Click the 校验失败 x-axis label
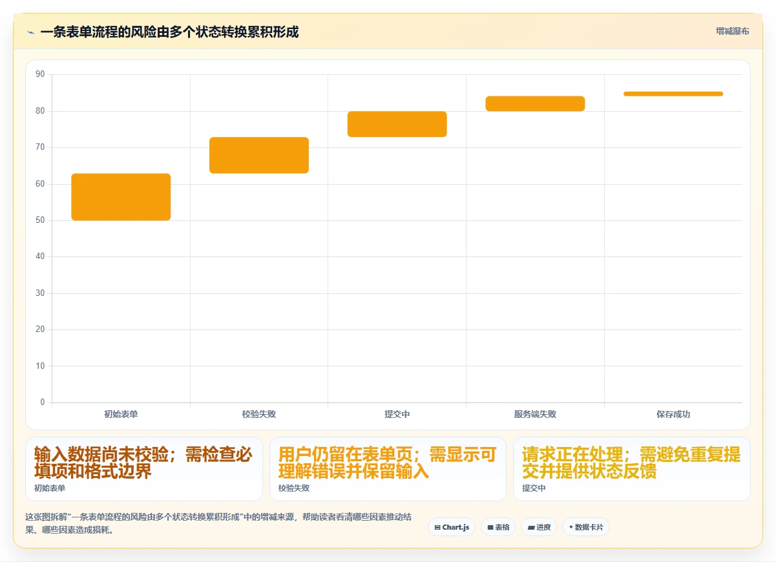The image size is (776, 562). (x=259, y=414)
